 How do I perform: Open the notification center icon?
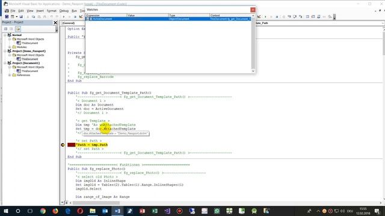(377, 211)
